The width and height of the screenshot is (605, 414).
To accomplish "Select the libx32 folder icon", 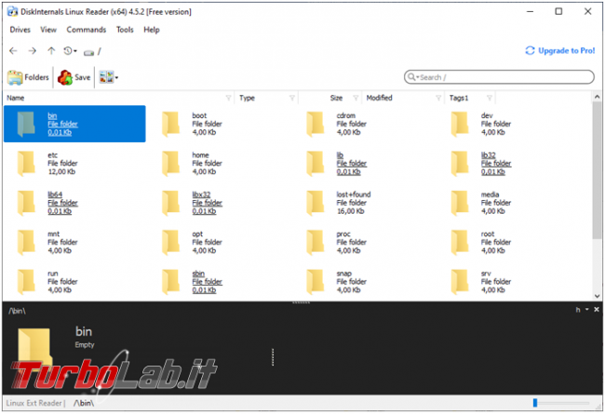I will (x=170, y=203).
